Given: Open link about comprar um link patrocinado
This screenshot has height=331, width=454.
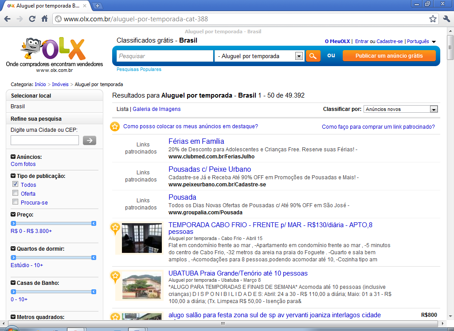Looking at the screenshot, I should (379, 126).
